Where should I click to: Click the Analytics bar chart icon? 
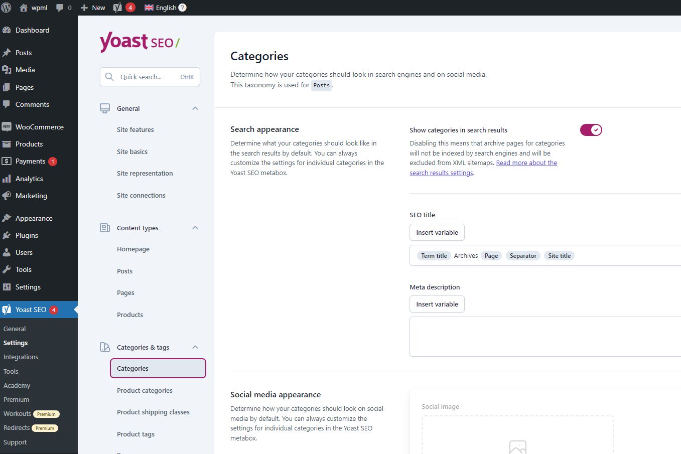point(7,179)
